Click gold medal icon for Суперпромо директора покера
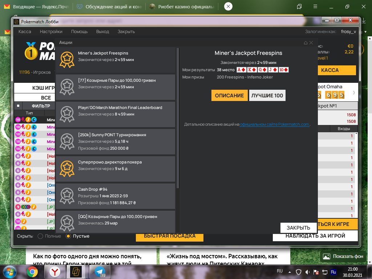Image resolution: width=372 pixels, height=279 pixels. click(67, 169)
